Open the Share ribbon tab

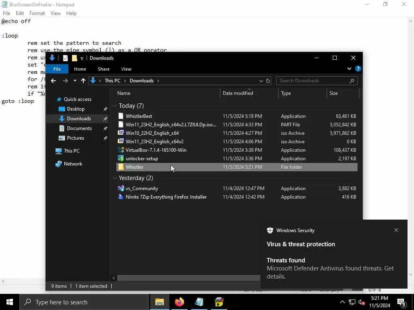pyautogui.click(x=103, y=69)
